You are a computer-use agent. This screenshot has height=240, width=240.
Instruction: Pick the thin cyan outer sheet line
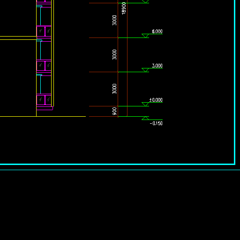pyautogui.click(x=120, y=170)
